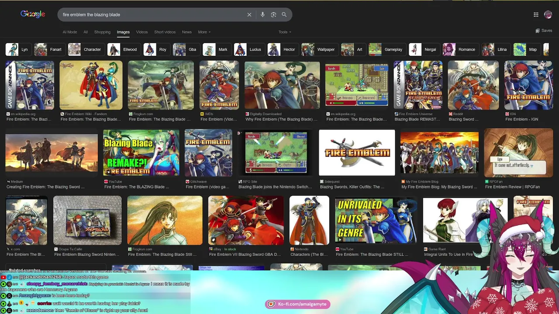Open the UNRIVALED IN ITS GENRE thumbnail
The height and width of the screenshot is (314, 559).
(376, 220)
